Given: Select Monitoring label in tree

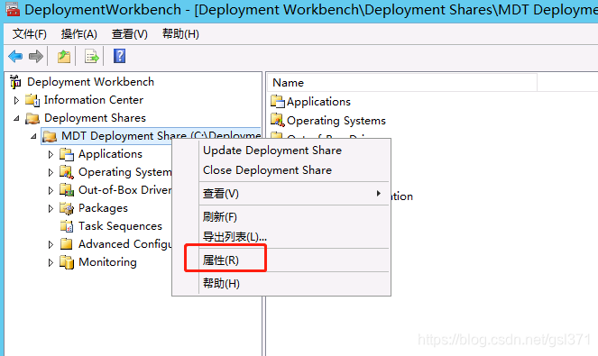Looking at the screenshot, I should (x=107, y=262).
